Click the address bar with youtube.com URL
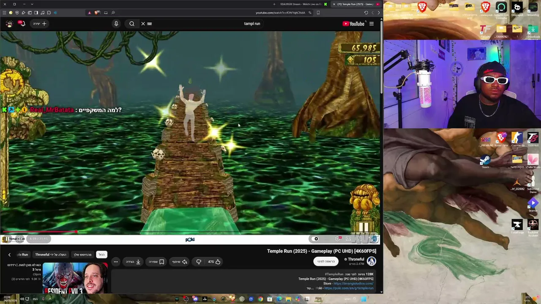Image resolution: width=541 pixels, height=304 pixels. coord(280,13)
